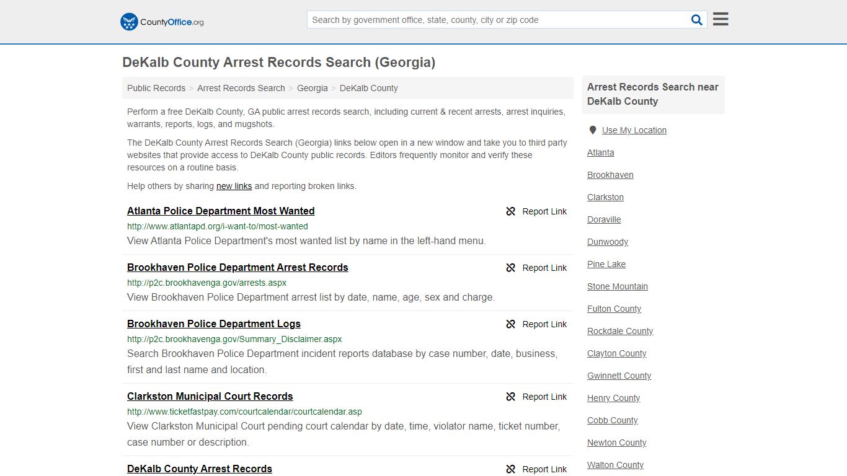The height and width of the screenshot is (476, 847).
Task: Open the 'new links' sharing link
Action: coord(234,186)
